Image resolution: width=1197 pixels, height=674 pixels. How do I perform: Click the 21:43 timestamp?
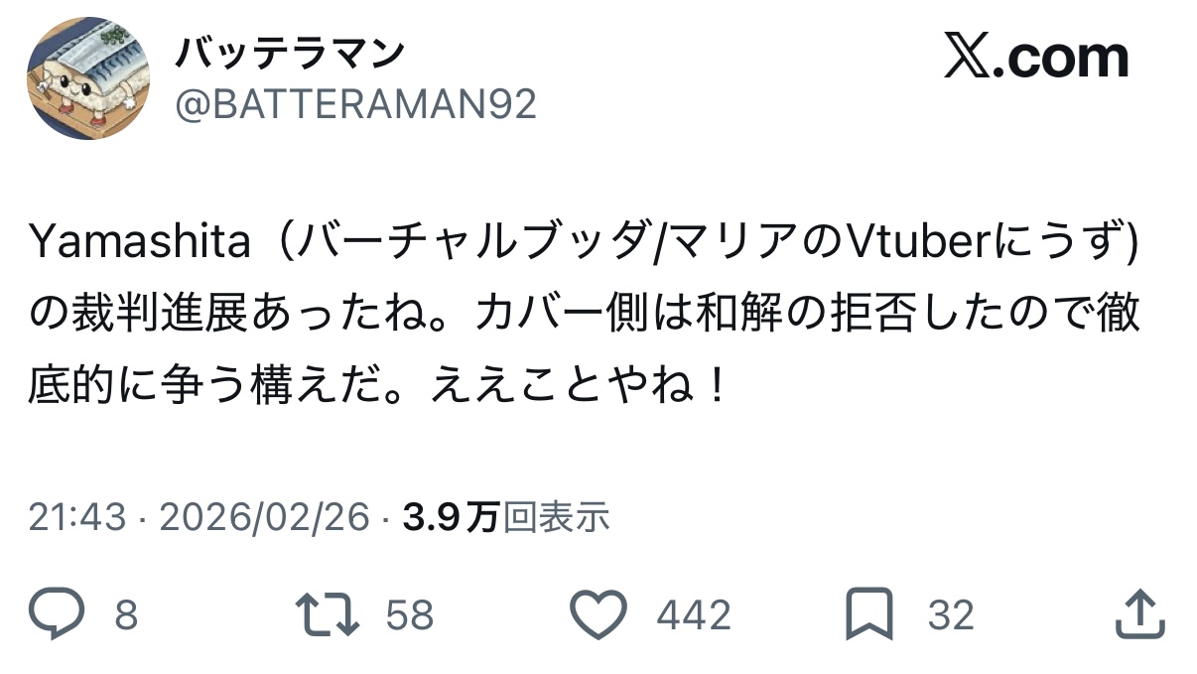pos(77,517)
